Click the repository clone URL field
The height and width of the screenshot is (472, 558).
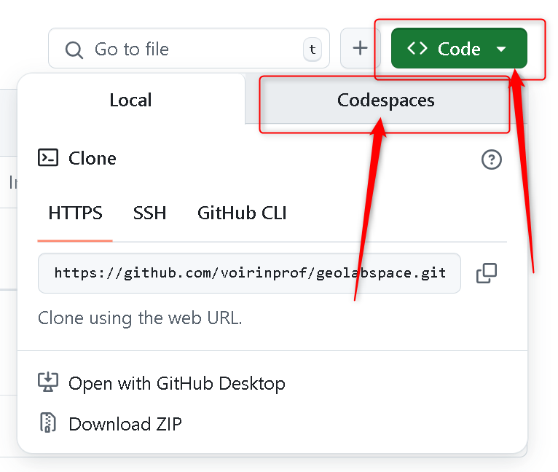coord(249,273)
